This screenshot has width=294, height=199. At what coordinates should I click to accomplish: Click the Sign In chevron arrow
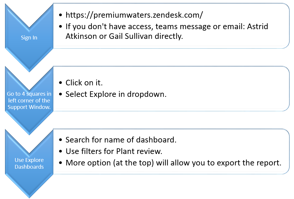click(x=29, y=37)
